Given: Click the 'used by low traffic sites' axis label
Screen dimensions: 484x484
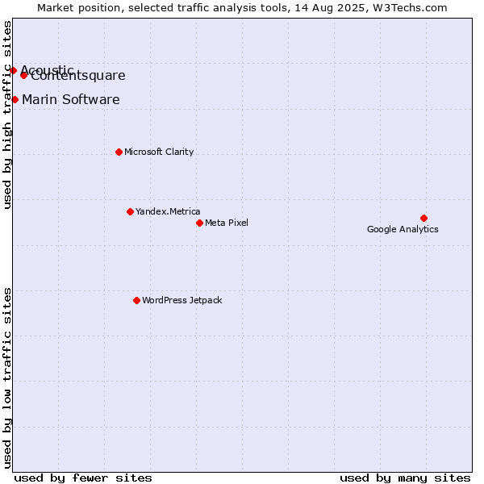Looking at the screenshot, I should pyautogui.click(x=7, y=378).
